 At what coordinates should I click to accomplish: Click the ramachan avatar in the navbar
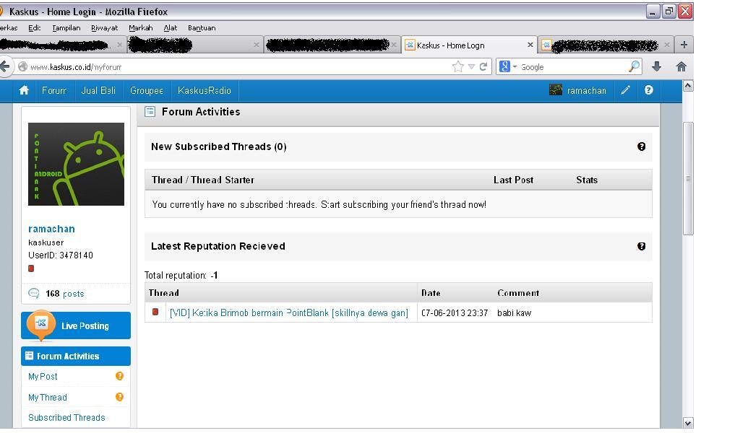point(556,89)
